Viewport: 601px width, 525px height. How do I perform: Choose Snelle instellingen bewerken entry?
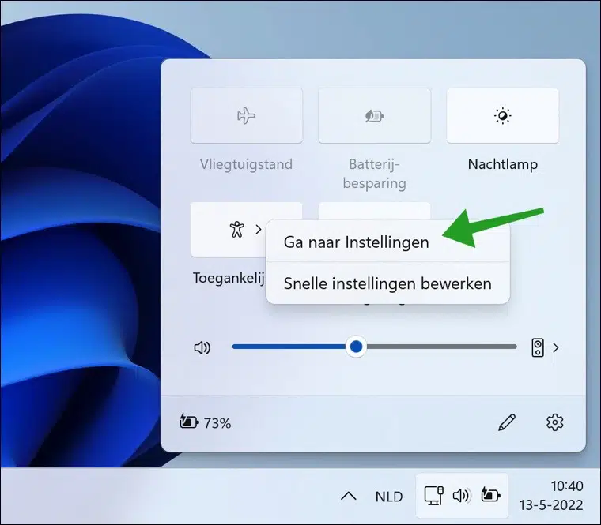(387, 283)
